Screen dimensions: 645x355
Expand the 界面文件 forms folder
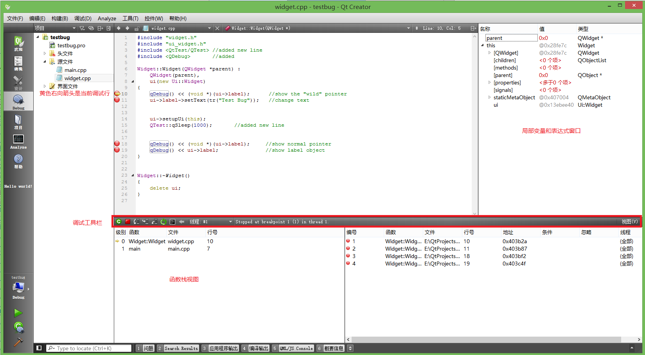(x=45, y=86)
